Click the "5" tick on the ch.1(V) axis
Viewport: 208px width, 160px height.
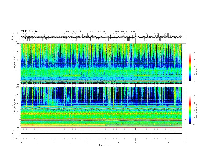coord(19,33)
